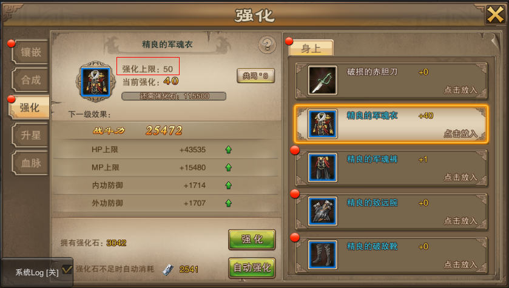Switch to the 合成 tab
Screen dimensions: 509x288
point(30,80)
